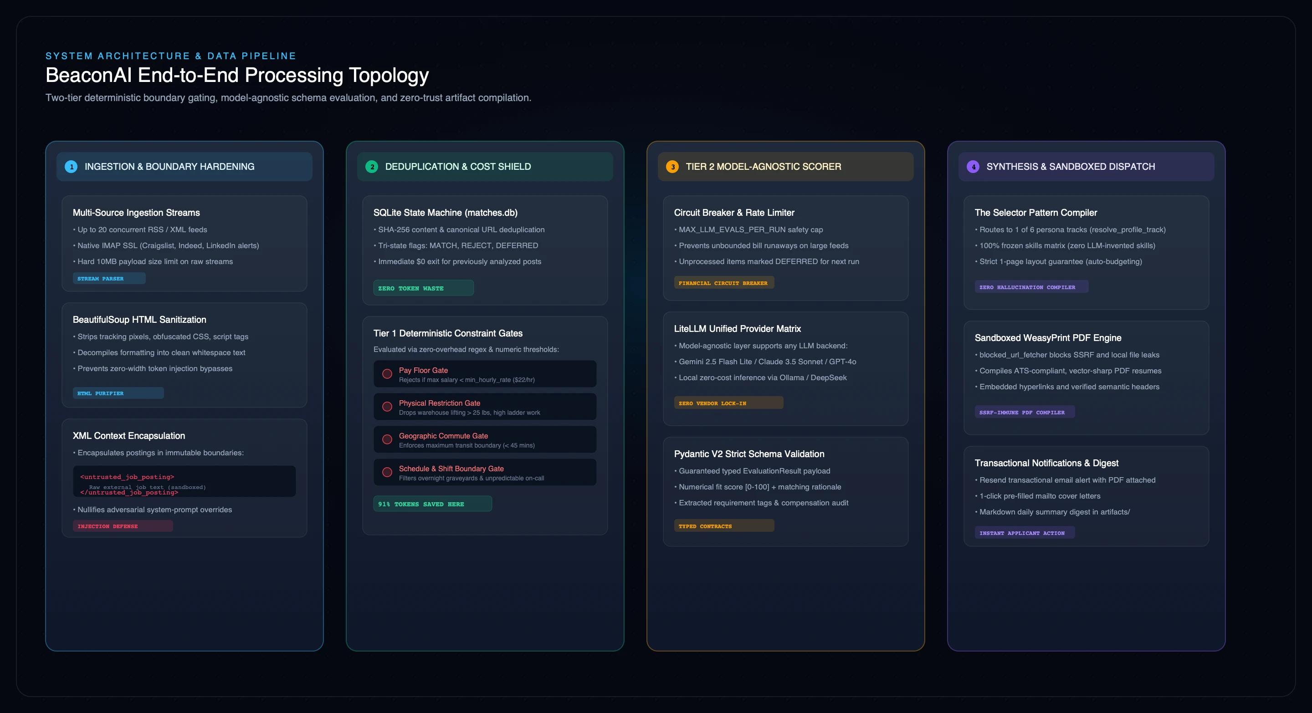Click the blue step 1 number badge
The height and width of the screenshot is (713, 1312).
[72, 167]
